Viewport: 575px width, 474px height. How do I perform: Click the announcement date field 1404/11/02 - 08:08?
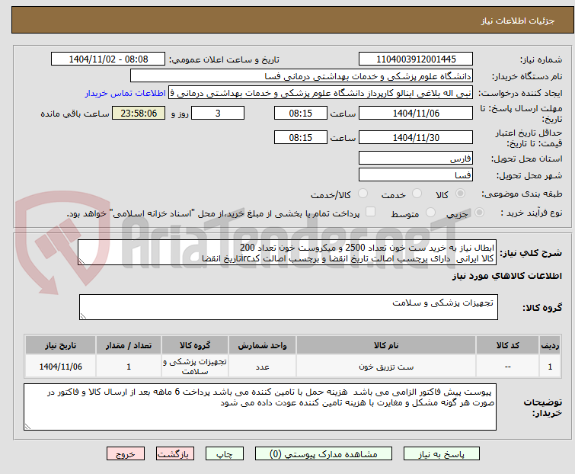(x=108, y=59)
